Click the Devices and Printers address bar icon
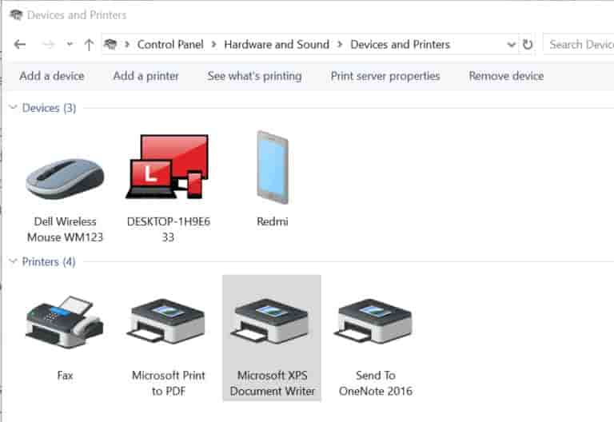 tap(110, 44)
